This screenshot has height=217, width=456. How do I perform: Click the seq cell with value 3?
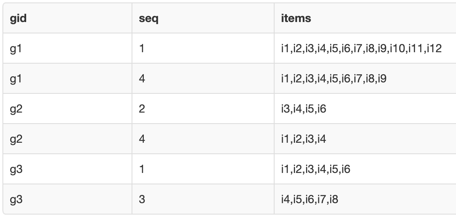[x=141, y=199]
